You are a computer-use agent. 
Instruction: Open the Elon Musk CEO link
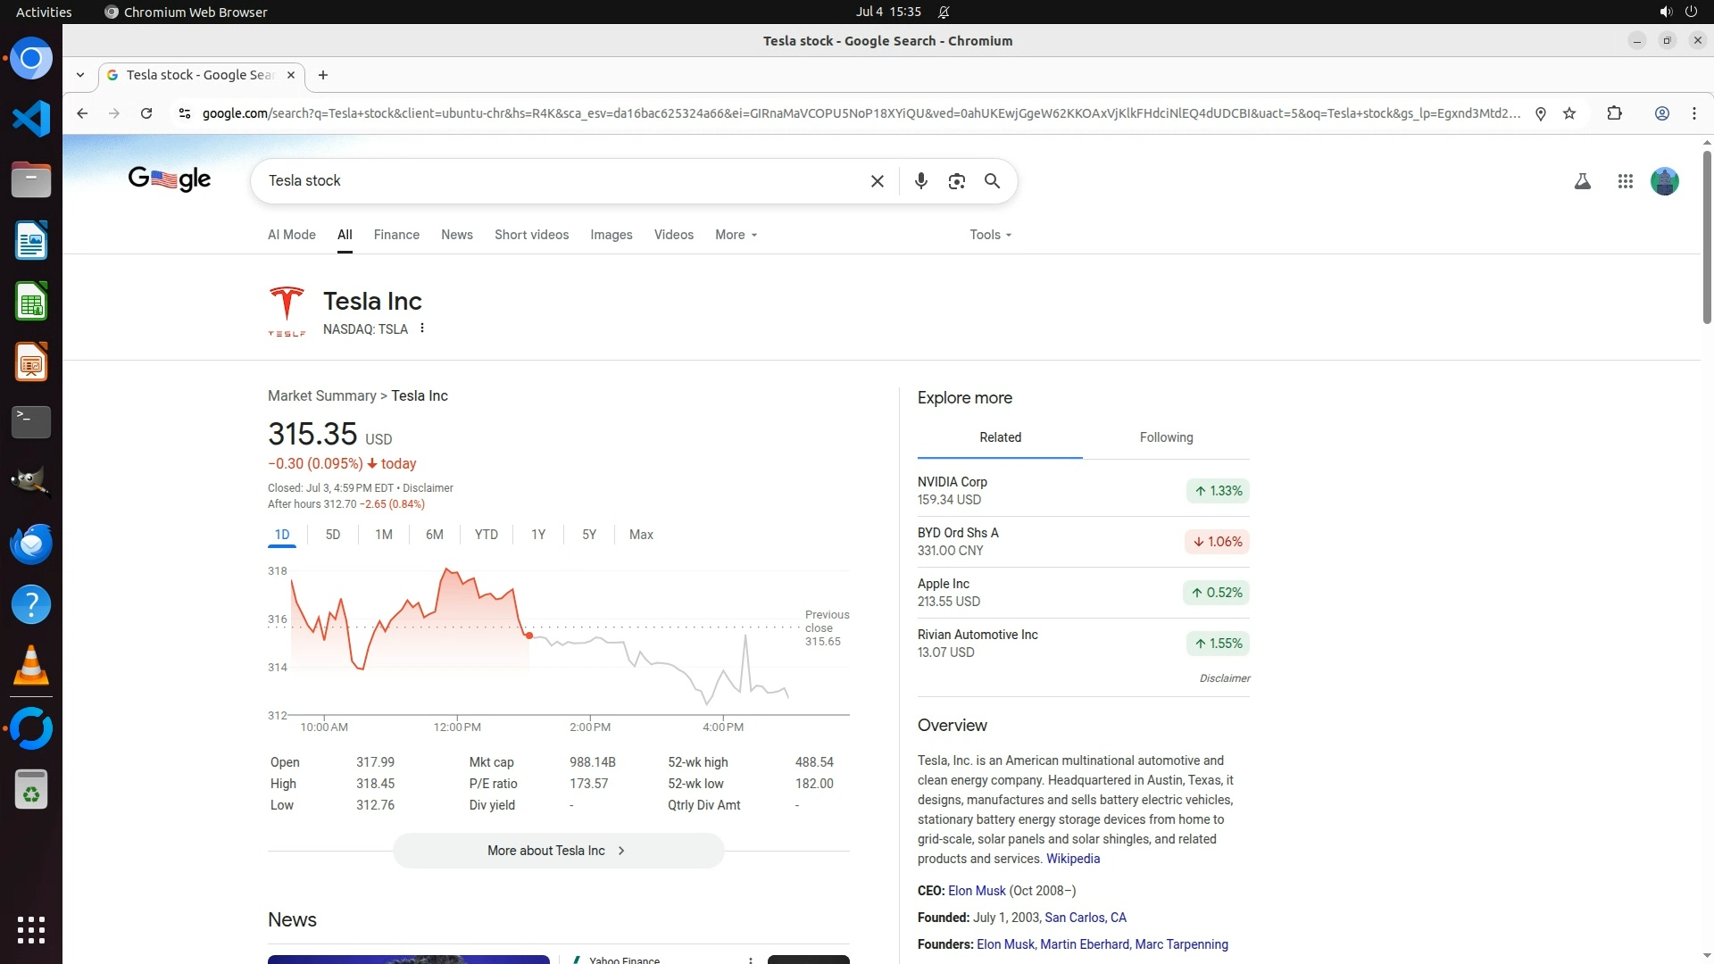[x=977, y=891]
